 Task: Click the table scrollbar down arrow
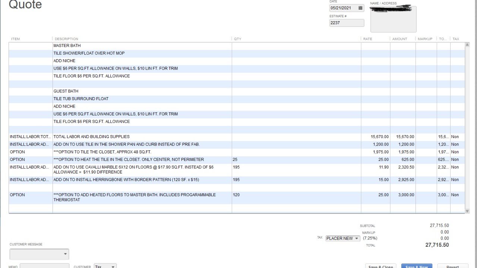click(467, 211)
